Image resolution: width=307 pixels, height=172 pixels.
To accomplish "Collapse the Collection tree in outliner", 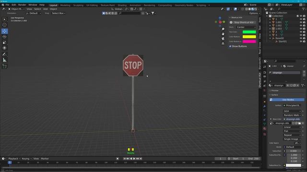I will pyautogui.click(x=267, y=16).
